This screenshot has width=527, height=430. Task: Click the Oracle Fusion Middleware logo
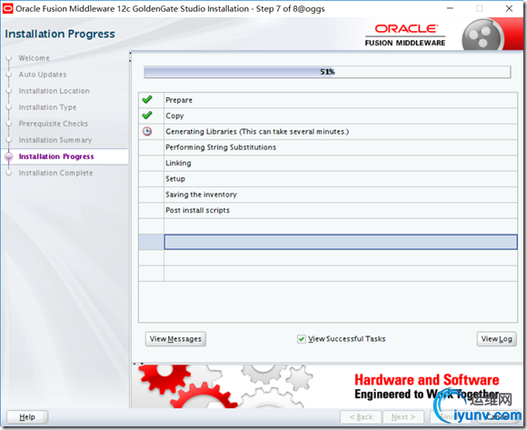coord(405,35)
